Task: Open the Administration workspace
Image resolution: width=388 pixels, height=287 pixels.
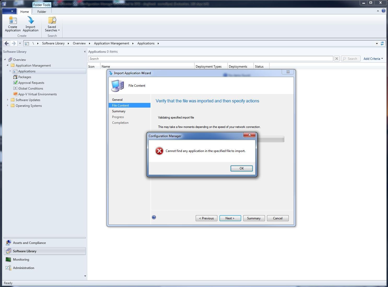Action: click(24, 268)
